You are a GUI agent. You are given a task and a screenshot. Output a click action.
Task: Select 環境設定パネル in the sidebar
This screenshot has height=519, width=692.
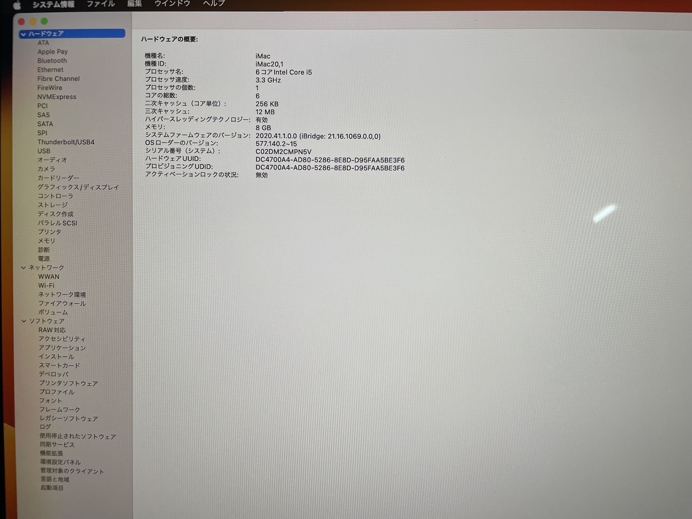point(61,462)
